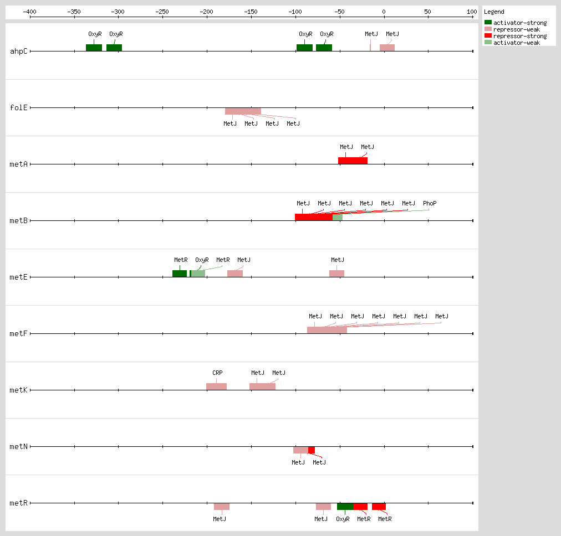
Task: Select the metA gene label
Action: [19, 164]
